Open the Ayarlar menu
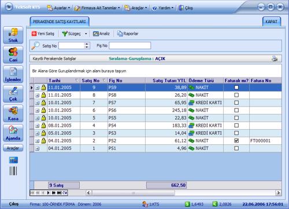The width and height of the screenshot is (289, 209). [x=58, y=8]
